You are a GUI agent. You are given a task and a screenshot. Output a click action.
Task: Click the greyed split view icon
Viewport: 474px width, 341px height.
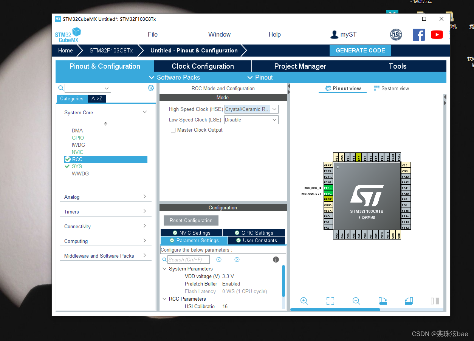435,301
